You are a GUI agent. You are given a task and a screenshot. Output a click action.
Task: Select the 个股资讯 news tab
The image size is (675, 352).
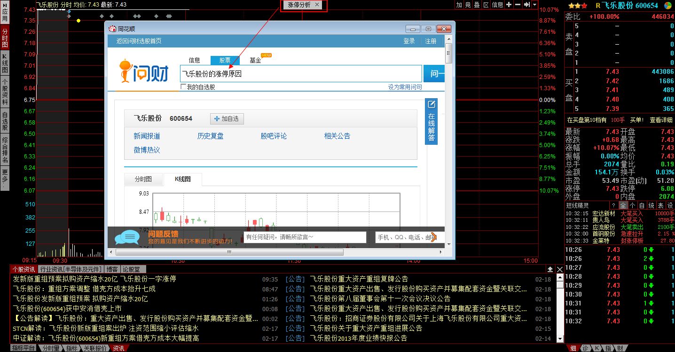pyautogui.click(x=24, y=269)
